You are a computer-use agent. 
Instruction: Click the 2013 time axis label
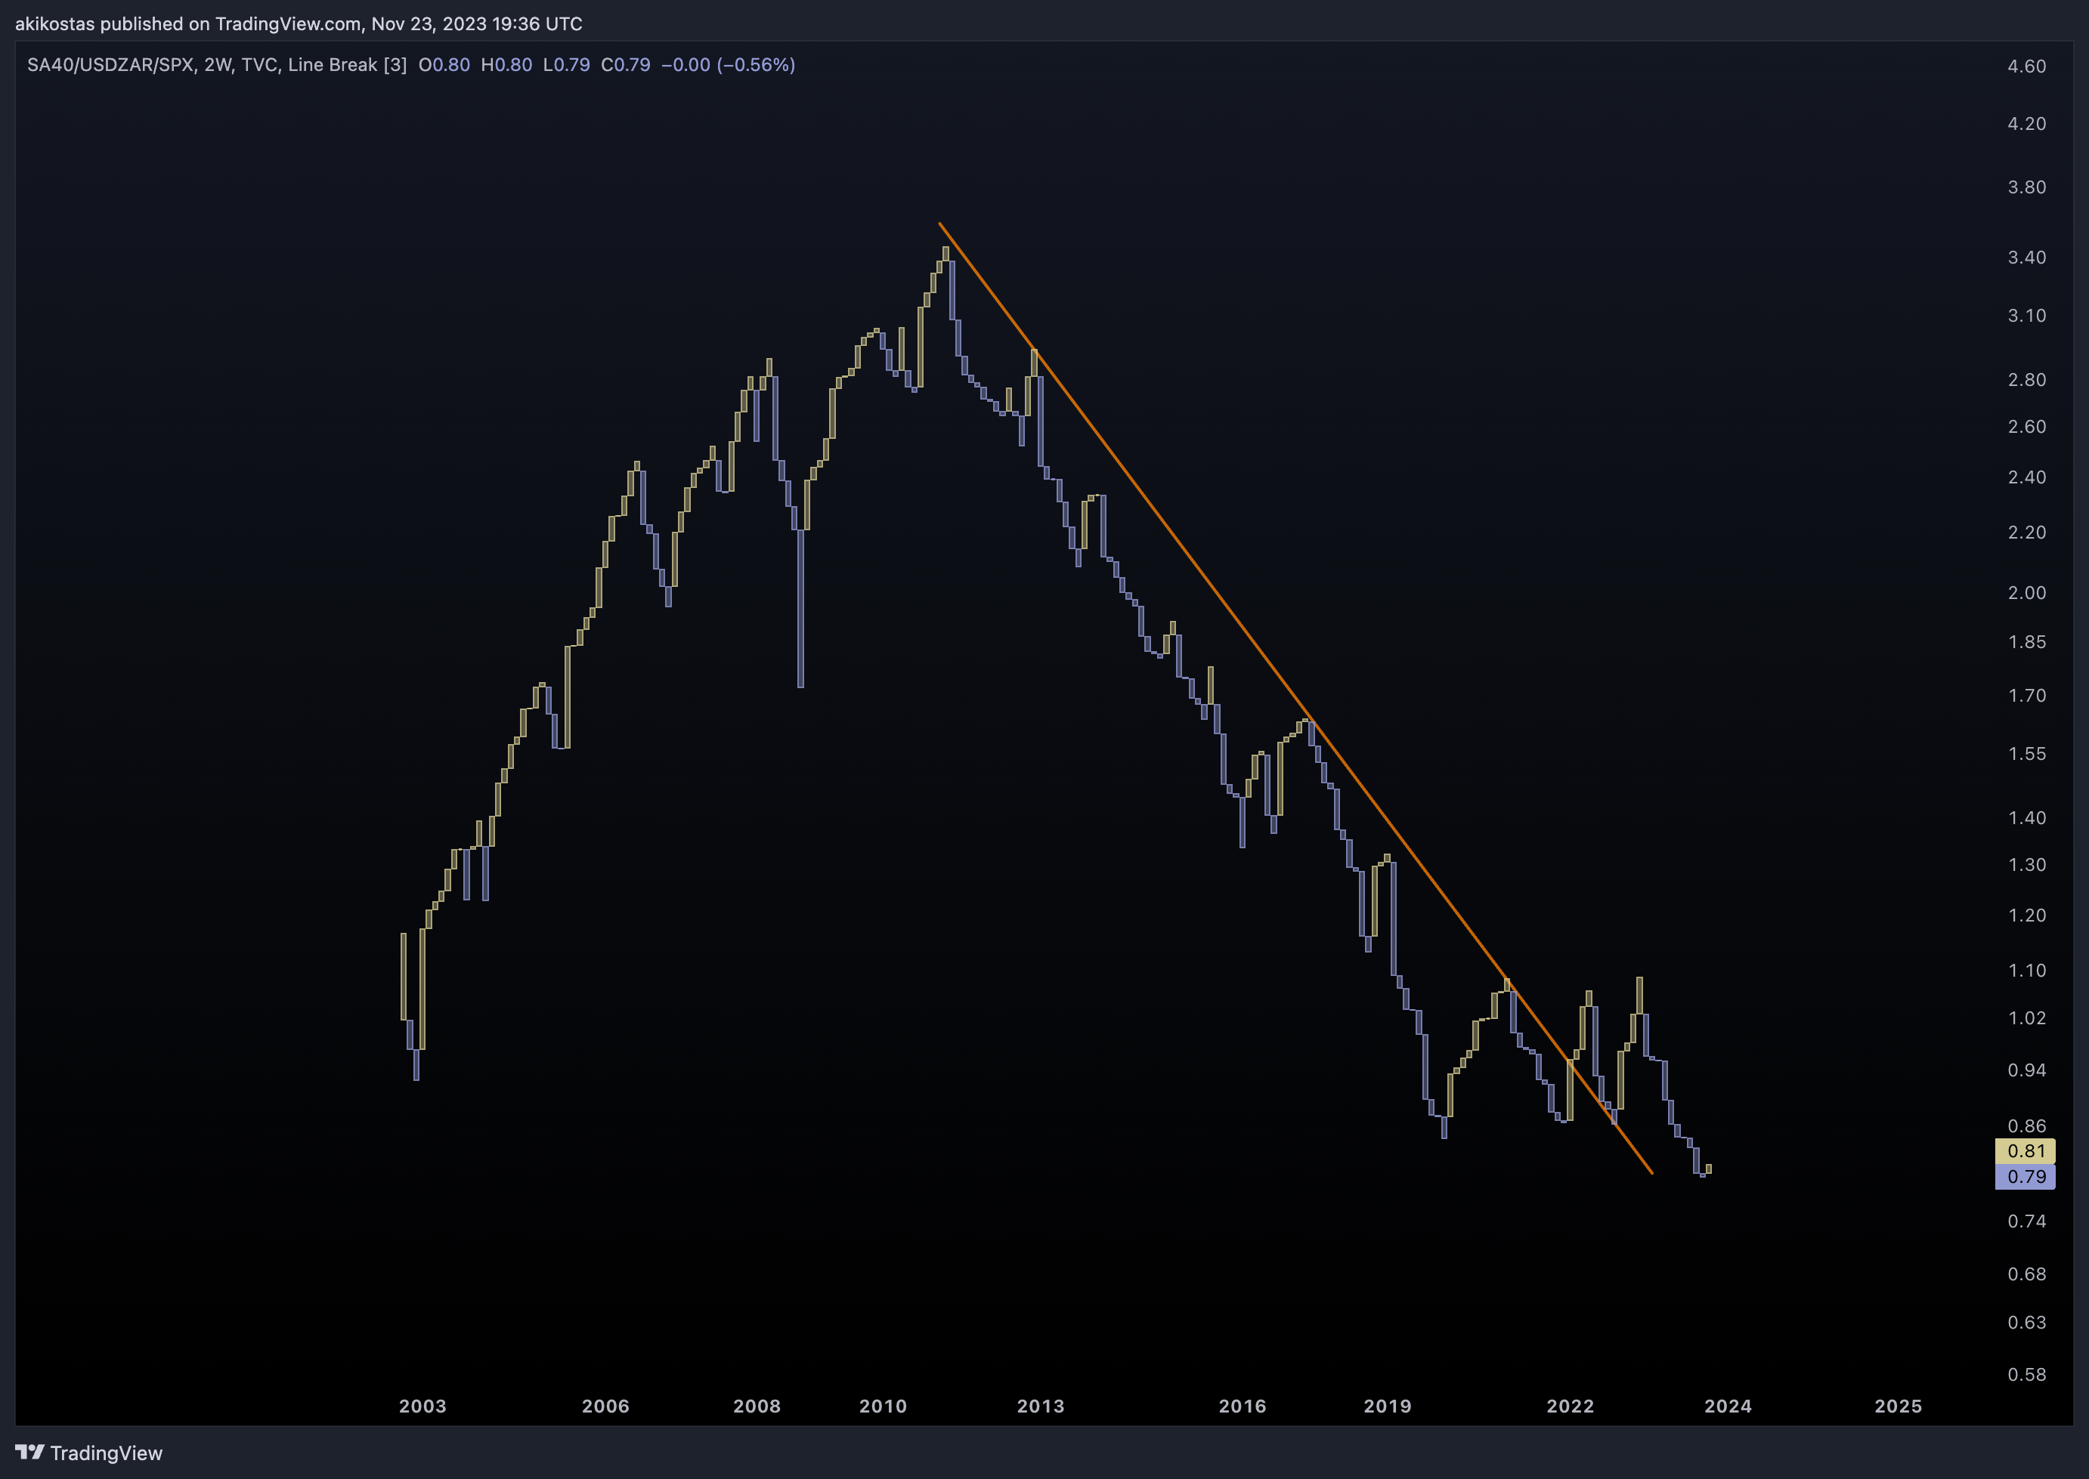click(x=1041, y=1406)
